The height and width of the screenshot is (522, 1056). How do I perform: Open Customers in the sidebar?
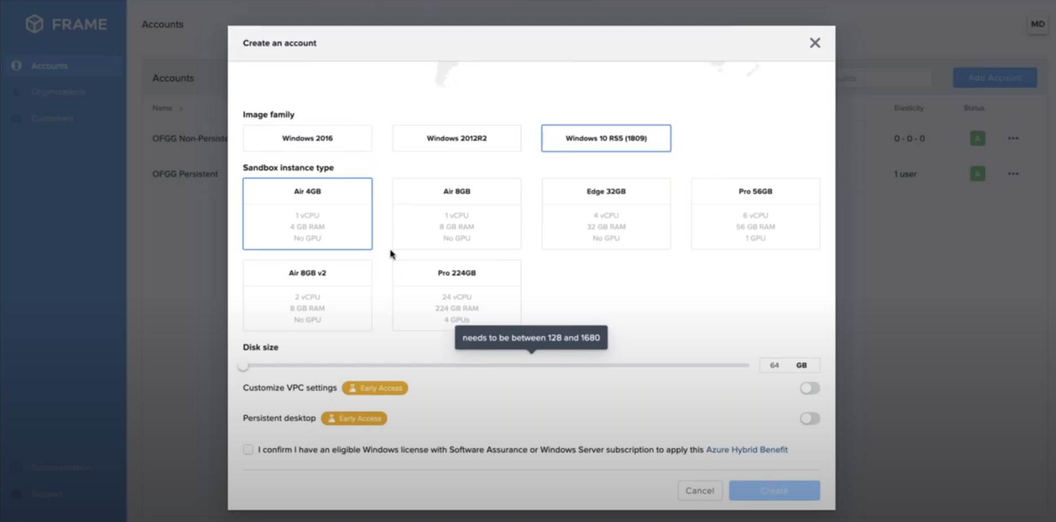pyautogui.click(x=52, y=119)
